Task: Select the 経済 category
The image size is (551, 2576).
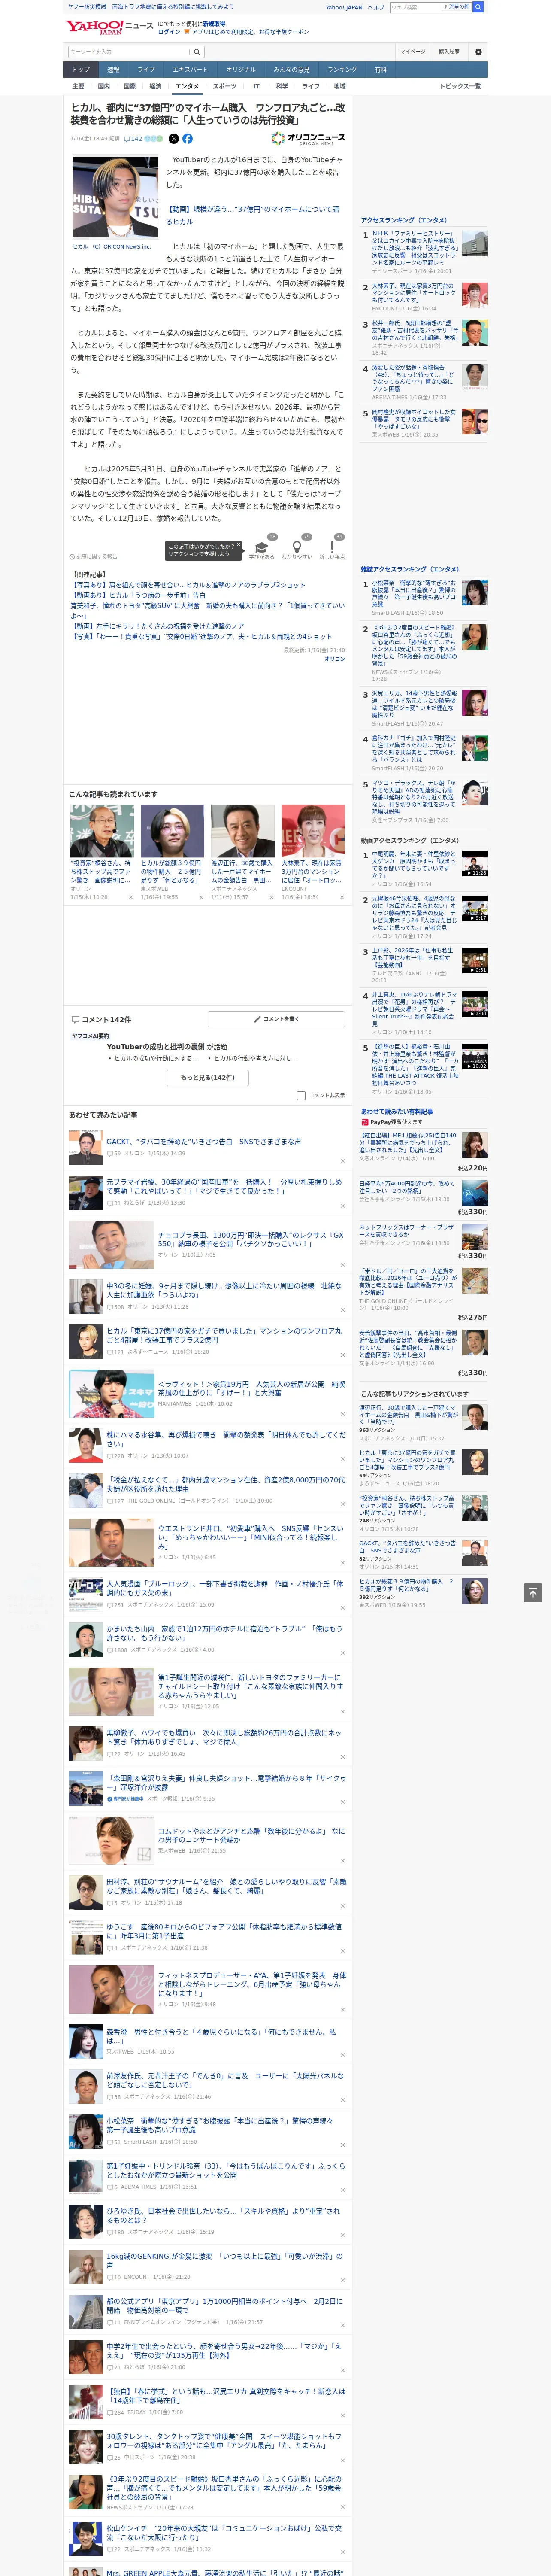Action: coord(155,86)
